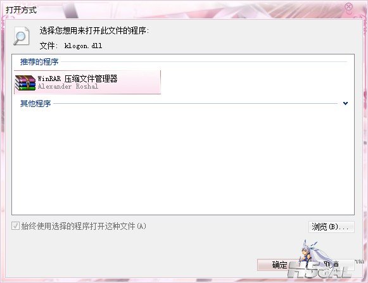
Task: Click the 其他程序 group header label
Action: pos(35,103)
